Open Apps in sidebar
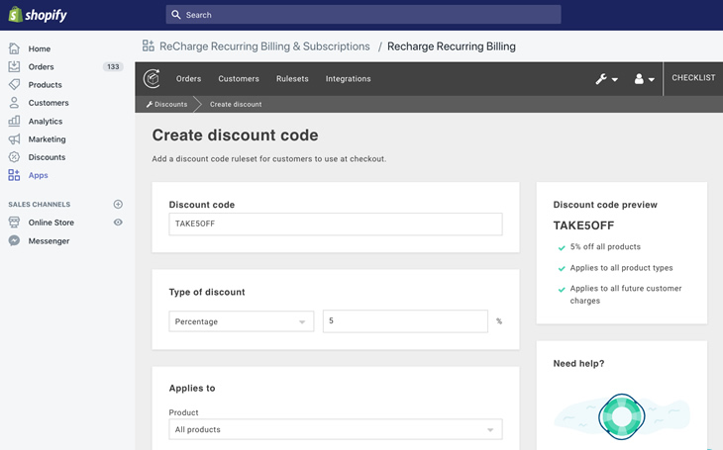Screen dimensions: 723x450 [x=39, y=175]
